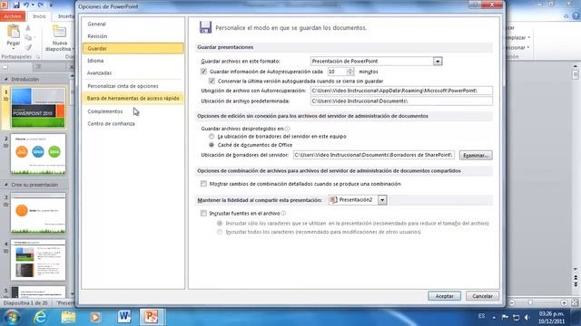Select slide 1 thumbnail

coord(38,108)
